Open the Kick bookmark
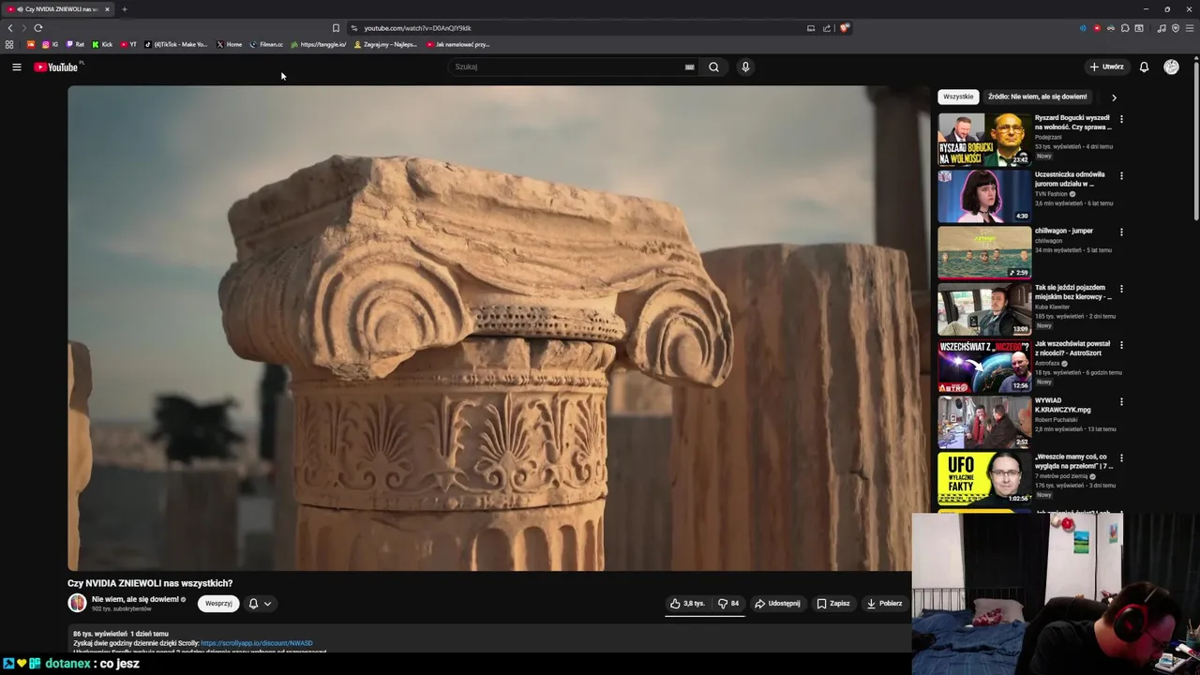 coord(102,44)
